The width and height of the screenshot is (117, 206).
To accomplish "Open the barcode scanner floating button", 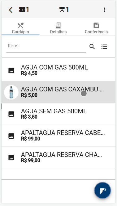I will point(102,190).
